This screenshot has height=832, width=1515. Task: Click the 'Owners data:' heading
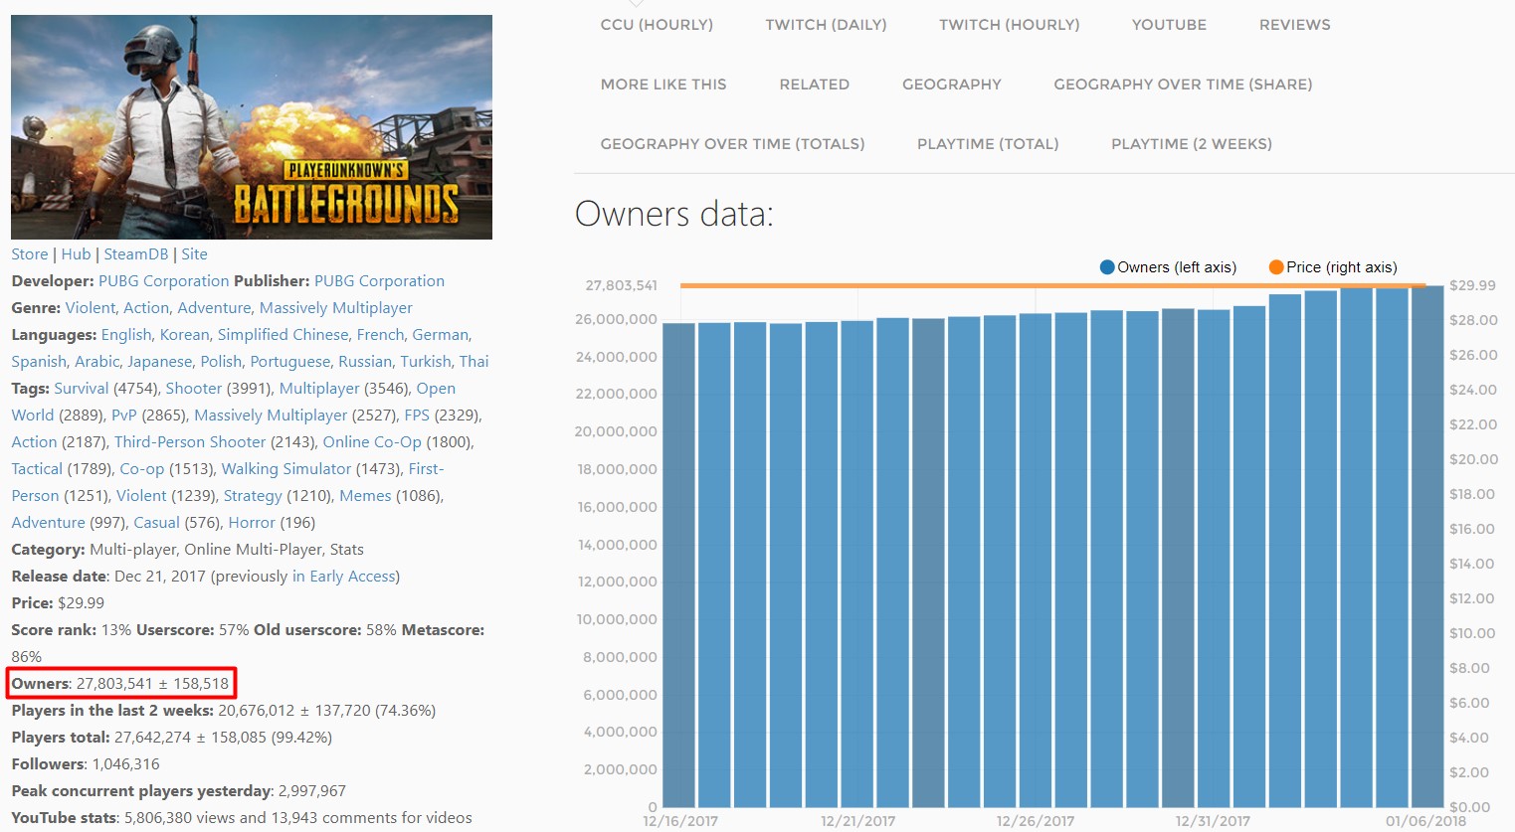(x=674, y=215)
